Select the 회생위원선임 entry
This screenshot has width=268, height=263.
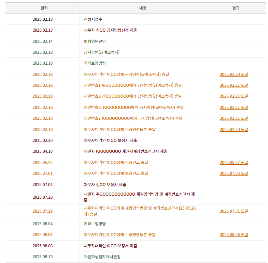click(95, 42)
